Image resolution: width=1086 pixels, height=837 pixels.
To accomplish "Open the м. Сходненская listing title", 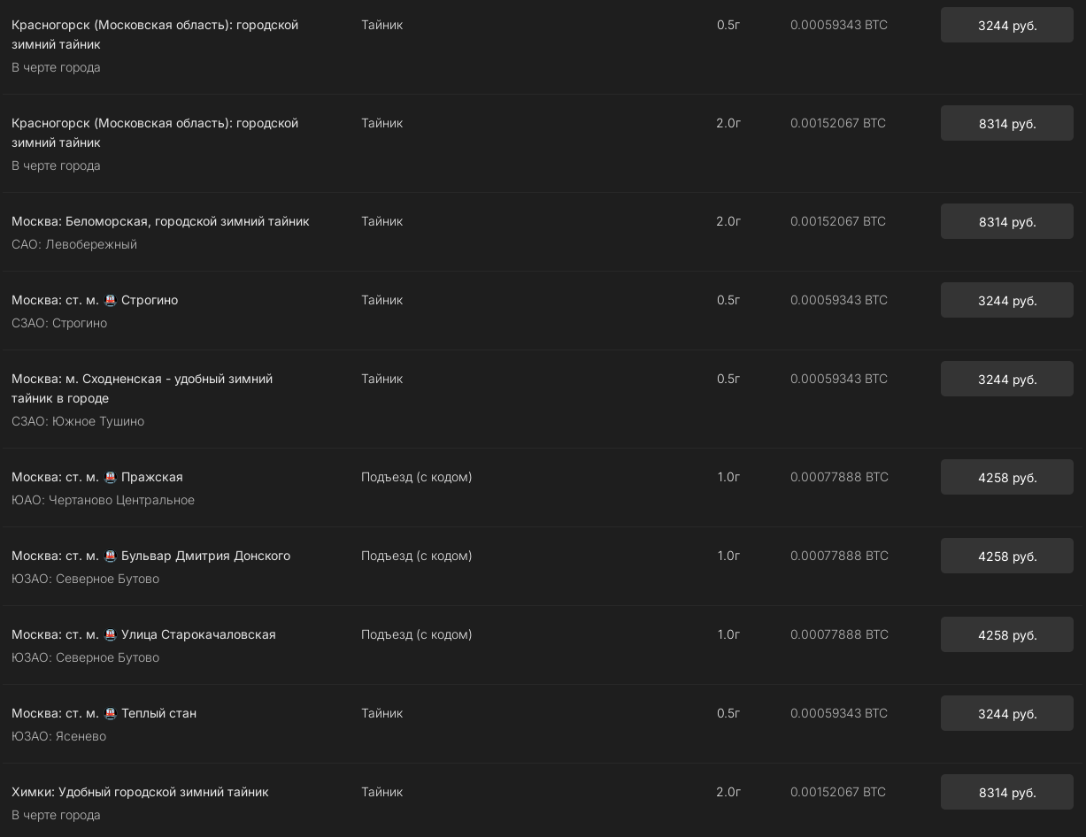I will (x=142, y=388).
